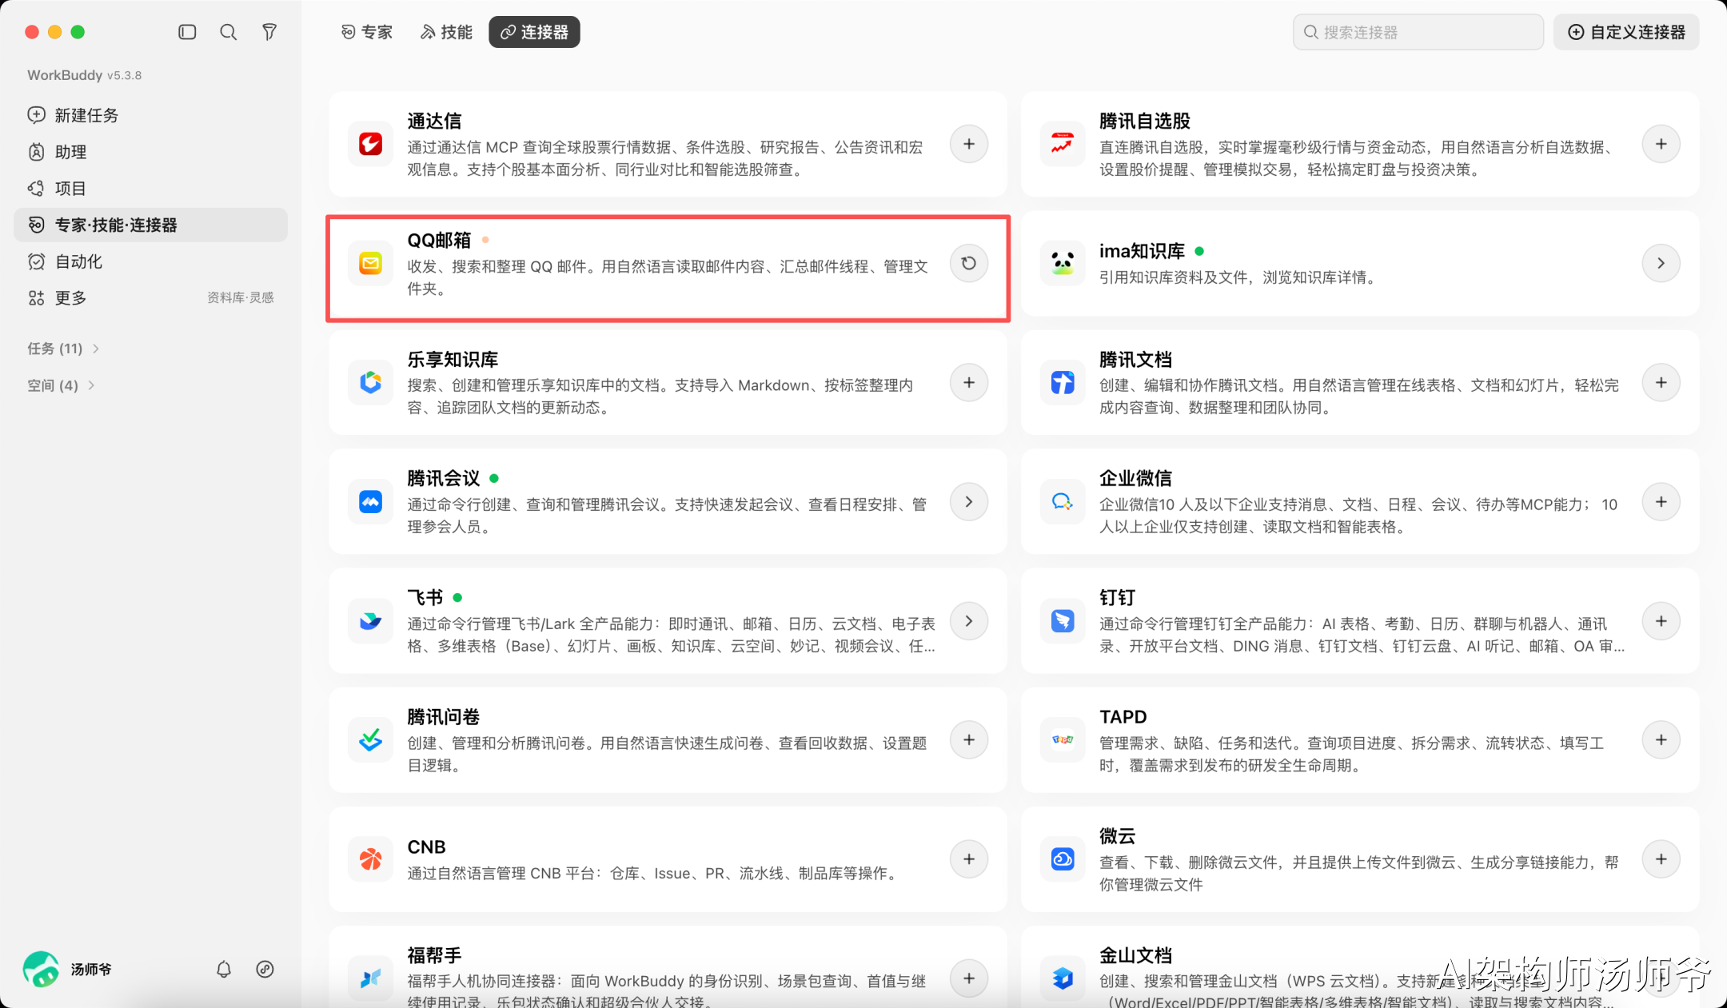Open 助理 in the sidebar

(x=150, y=152)
